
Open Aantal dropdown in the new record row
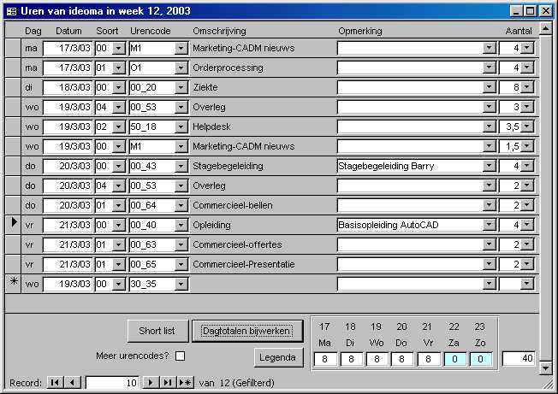pos(527,284)
